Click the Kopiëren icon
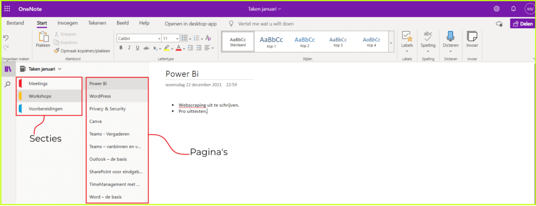 pyautogui.click(x=57, y=42)
